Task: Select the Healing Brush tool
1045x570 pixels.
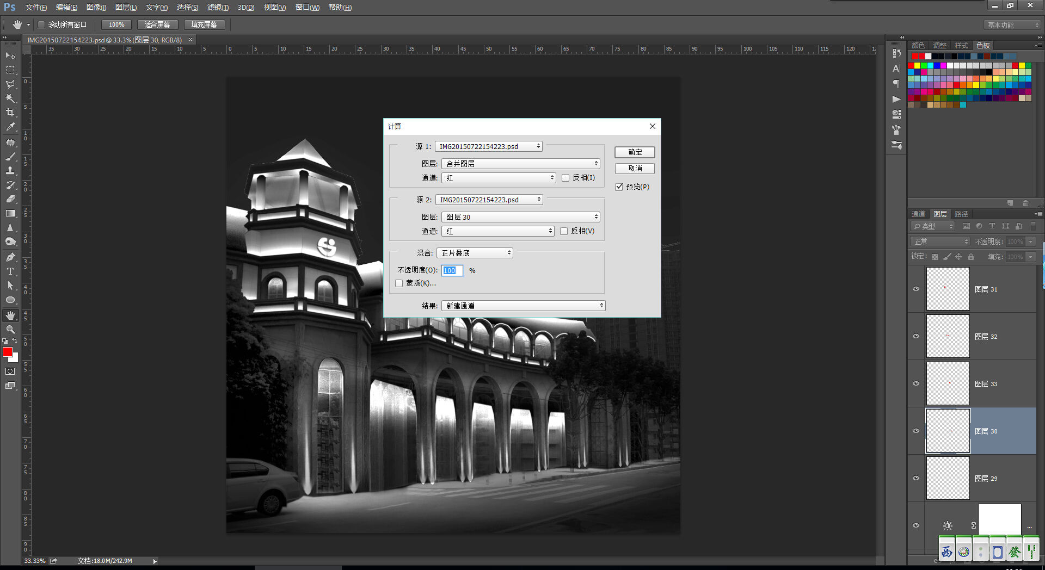Action: point(10,142)
